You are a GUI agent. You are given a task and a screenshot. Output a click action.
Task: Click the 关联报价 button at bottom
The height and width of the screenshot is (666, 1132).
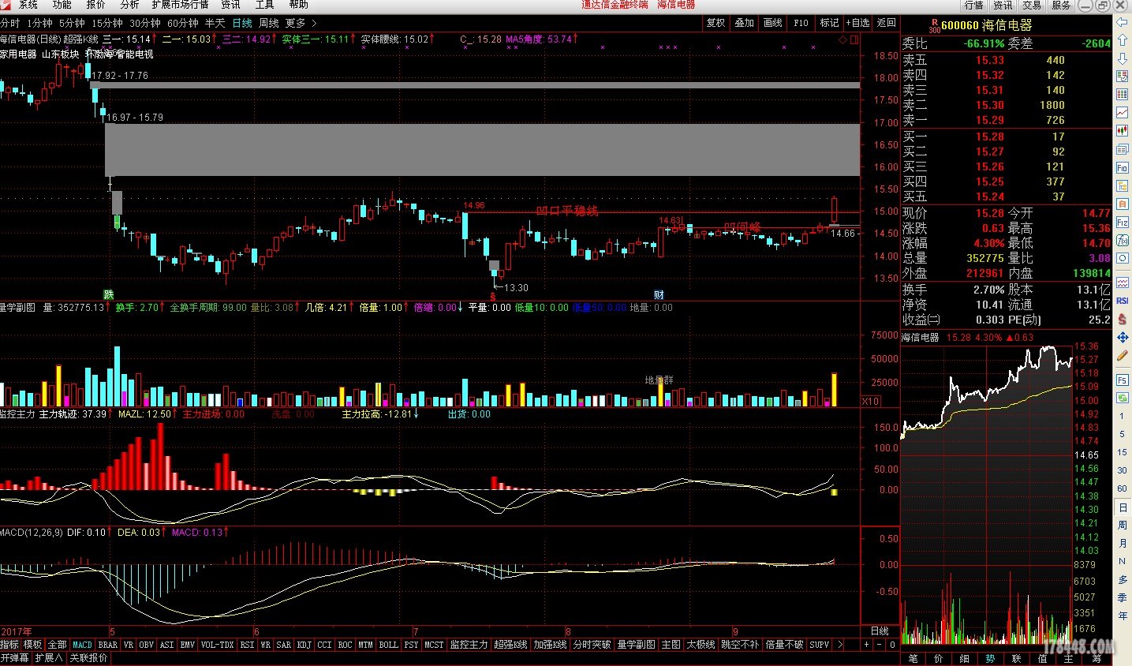click(x=88, y=657)
